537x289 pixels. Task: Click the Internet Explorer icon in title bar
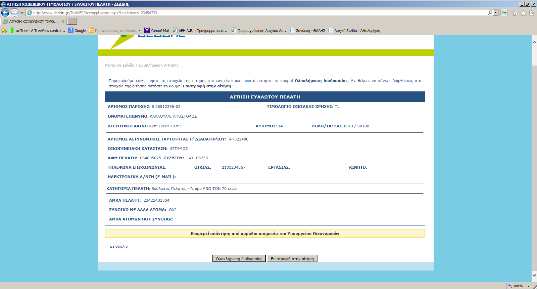3,4
